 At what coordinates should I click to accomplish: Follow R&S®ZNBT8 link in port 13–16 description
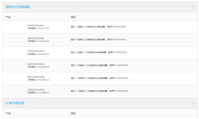(x=122, y=65)
